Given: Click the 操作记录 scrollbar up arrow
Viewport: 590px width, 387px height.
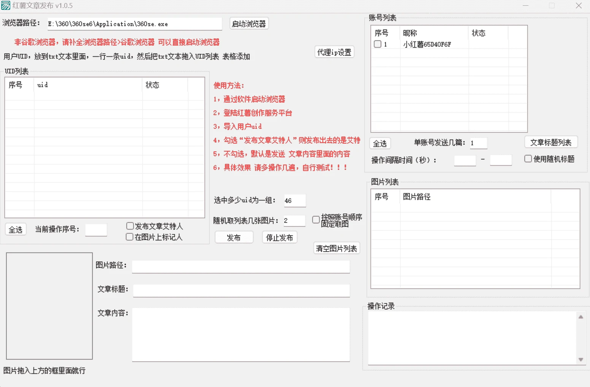Looking at the screenshot, I should (581, 316).
